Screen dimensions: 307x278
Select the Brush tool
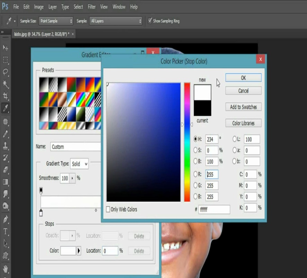[6, 134]
